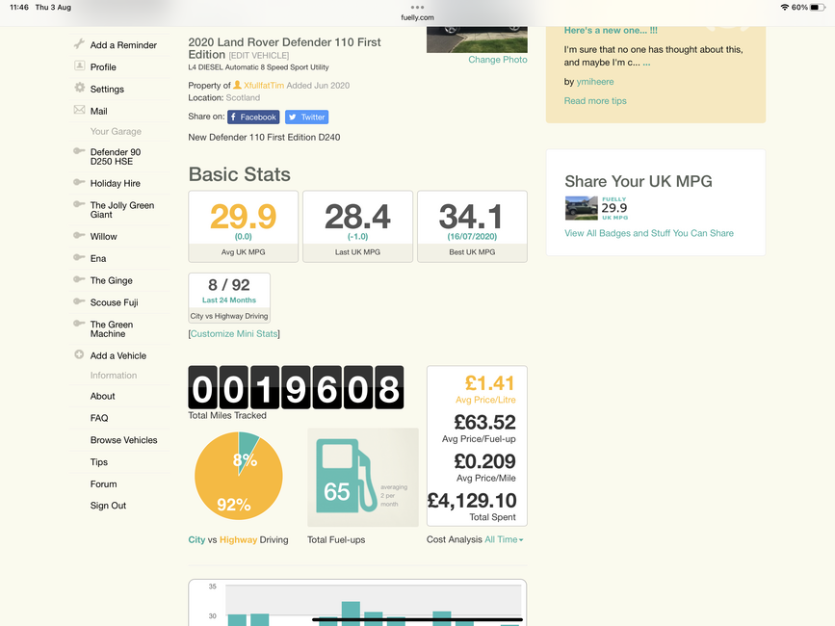Viewport: 835px width, 626px height.
Task: Select Holiday Hire vehicle
Action: click(115, 183)
